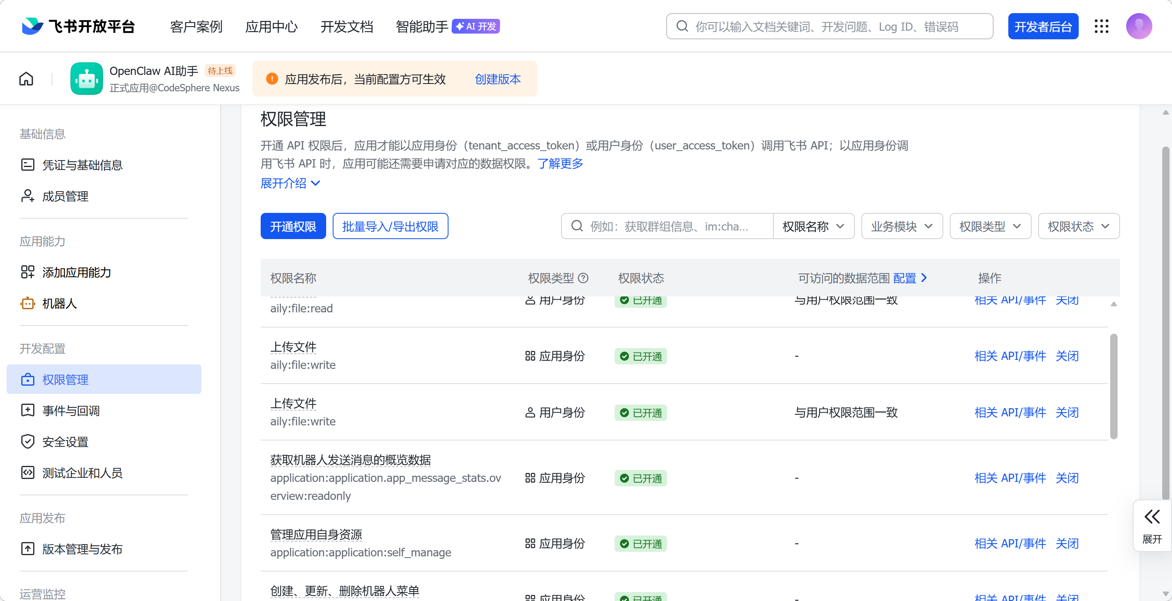Click the 权限管理 briefcase icon
Image resolution: width=1172 pixels, height=601 pixels.
[x=28, y=379]
